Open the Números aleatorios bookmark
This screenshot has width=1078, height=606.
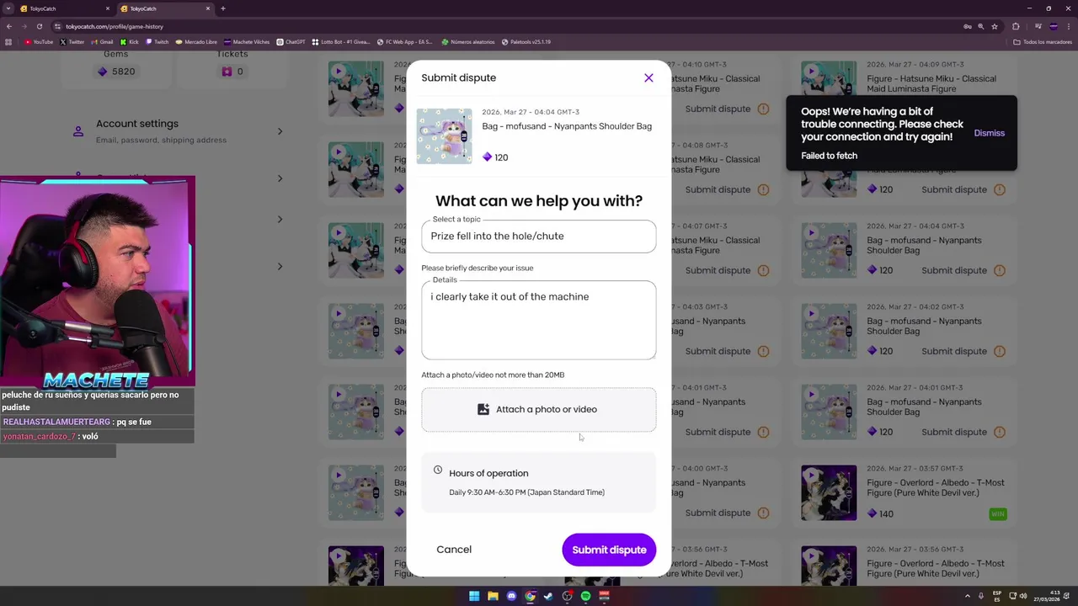click(x=468, y=41)
